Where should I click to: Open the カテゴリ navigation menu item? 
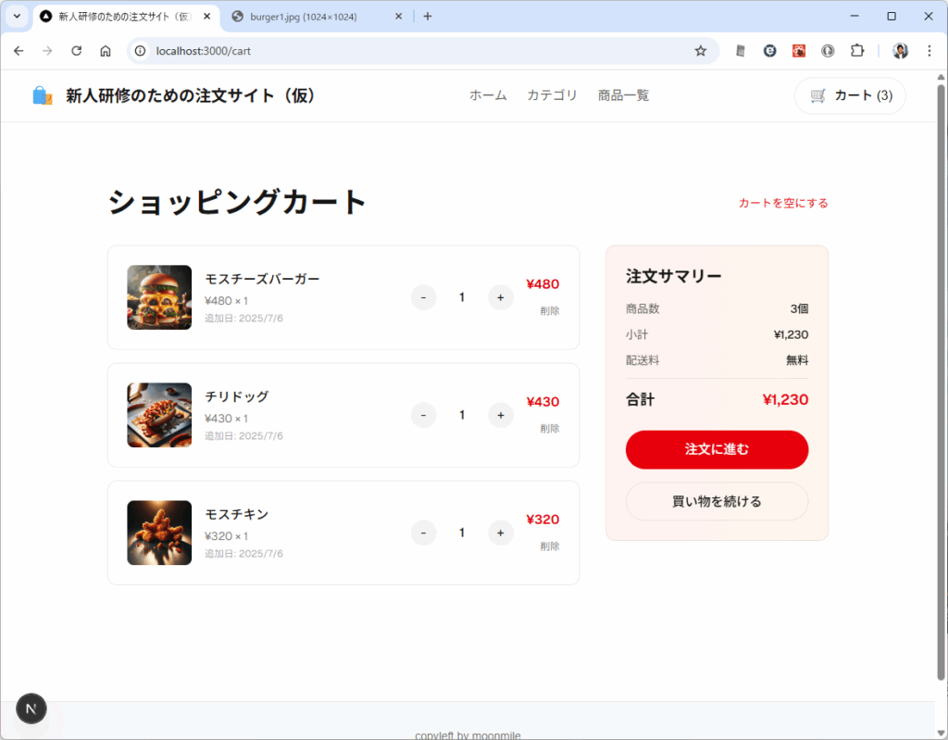pos(552,95)
